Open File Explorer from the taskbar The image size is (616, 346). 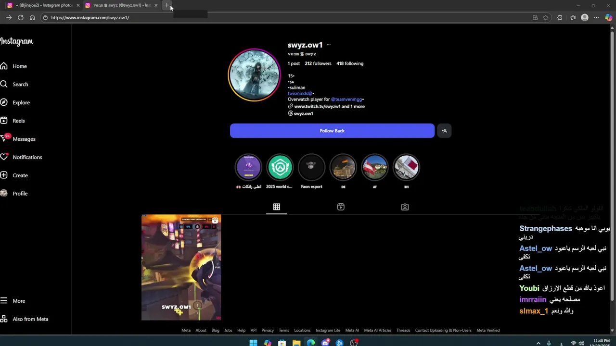pyautogui.click(x=296, y=343)
